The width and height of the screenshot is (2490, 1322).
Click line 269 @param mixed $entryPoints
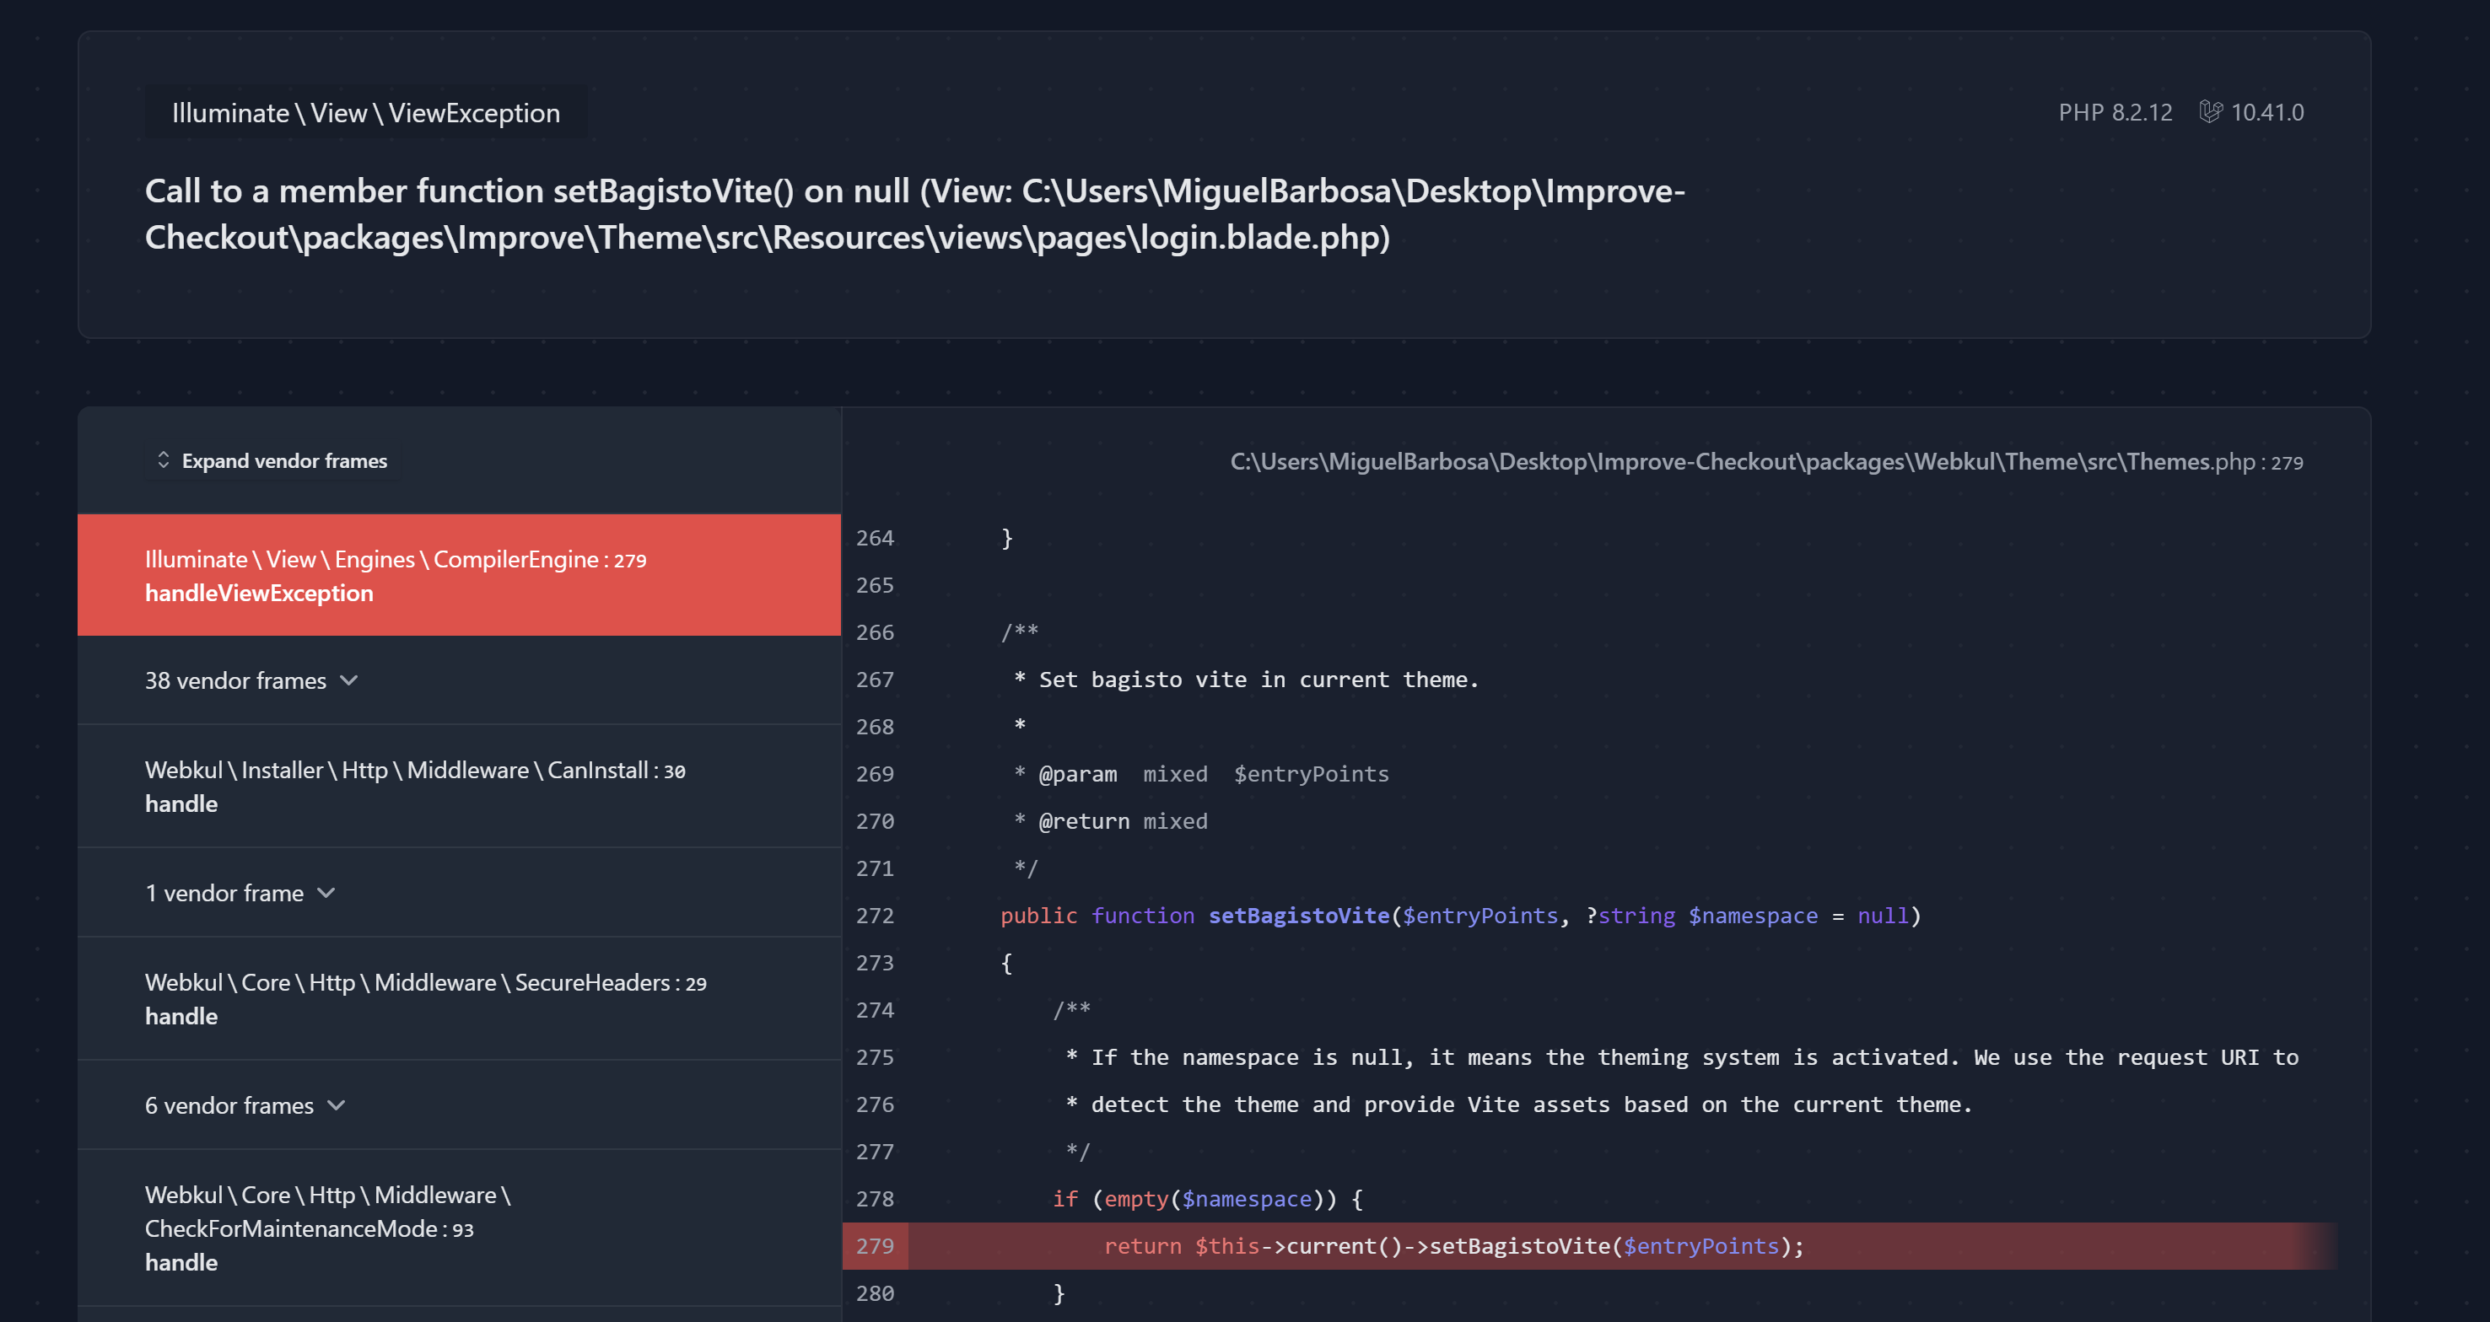pos(1201,774)
